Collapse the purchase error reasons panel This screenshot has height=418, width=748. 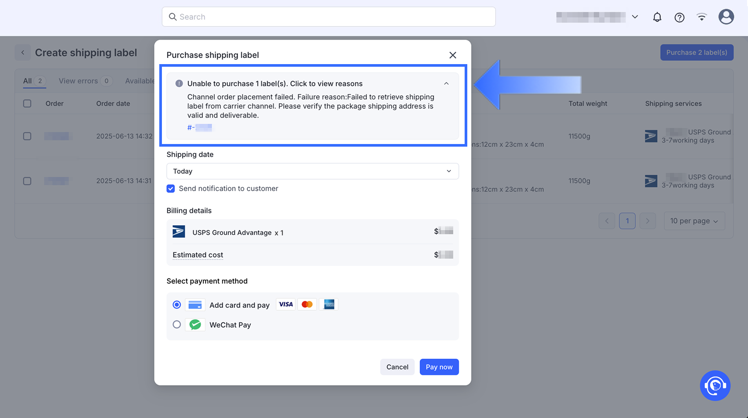[446, 83]
